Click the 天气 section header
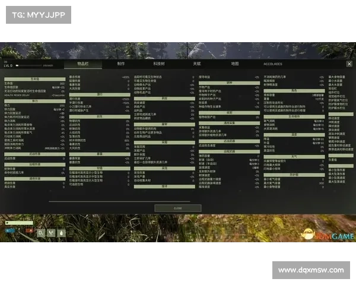356x285 pixels. pos(294,157)
